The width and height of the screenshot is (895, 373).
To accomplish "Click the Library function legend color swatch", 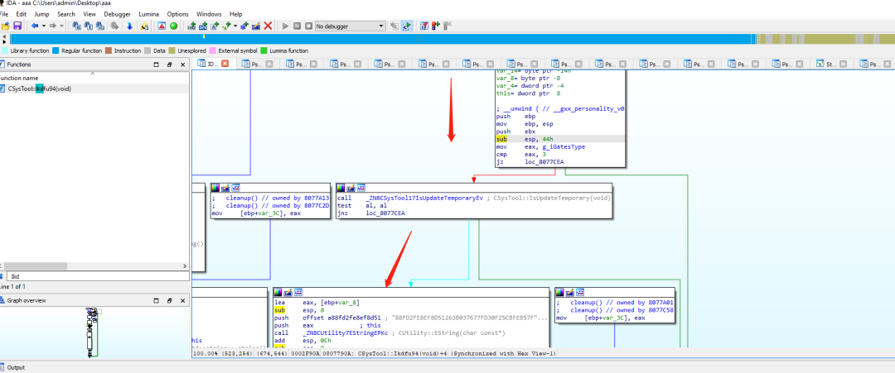I will [5, 50].
